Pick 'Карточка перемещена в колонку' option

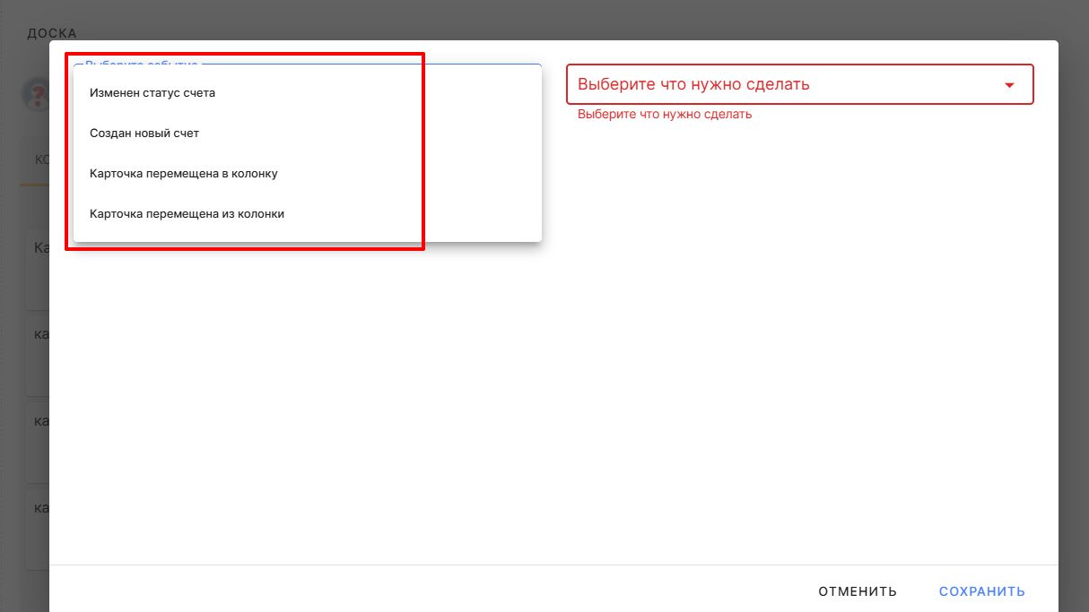(x=307, y=173)
